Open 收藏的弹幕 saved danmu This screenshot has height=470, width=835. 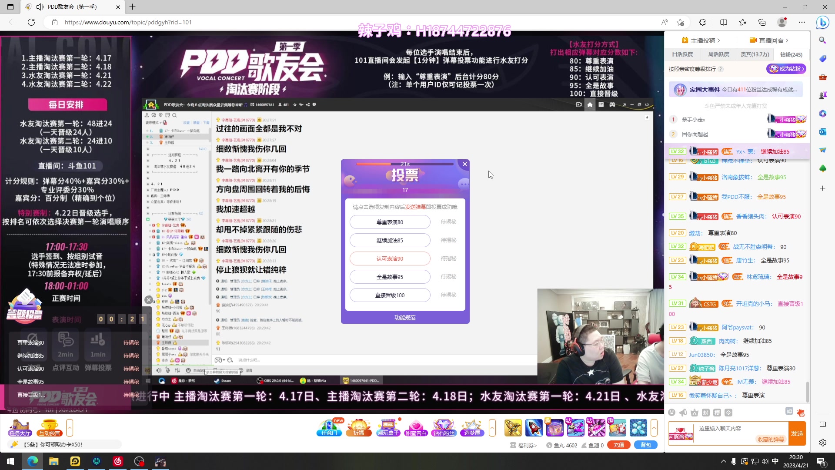tap(771, 440)
